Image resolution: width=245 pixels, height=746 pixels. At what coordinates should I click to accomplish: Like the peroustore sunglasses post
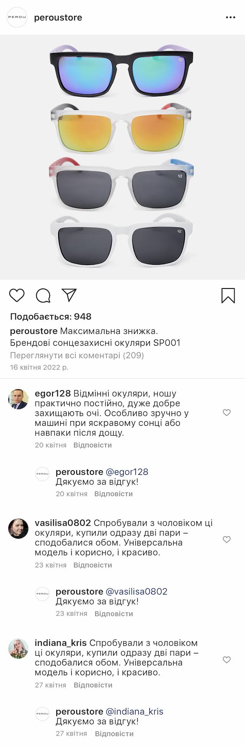17,295
